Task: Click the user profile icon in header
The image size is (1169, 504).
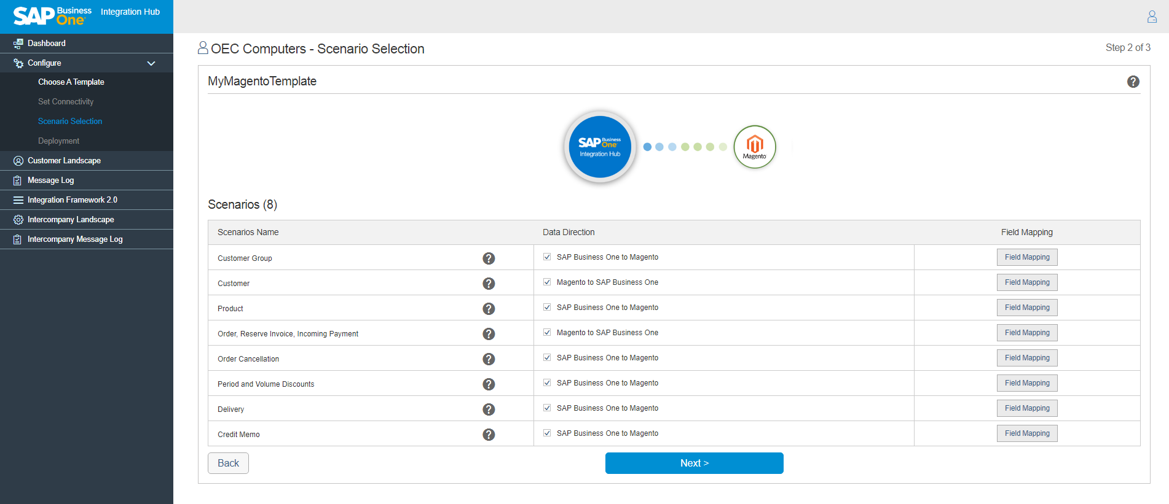Action: [x=1152, y=17]
